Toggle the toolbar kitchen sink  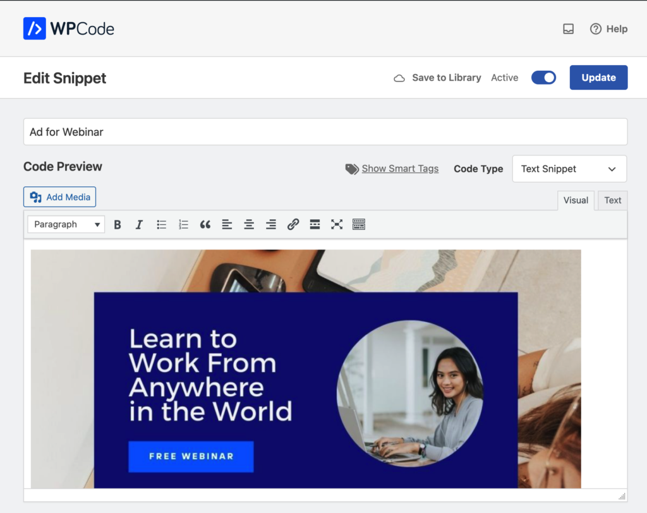359,224
